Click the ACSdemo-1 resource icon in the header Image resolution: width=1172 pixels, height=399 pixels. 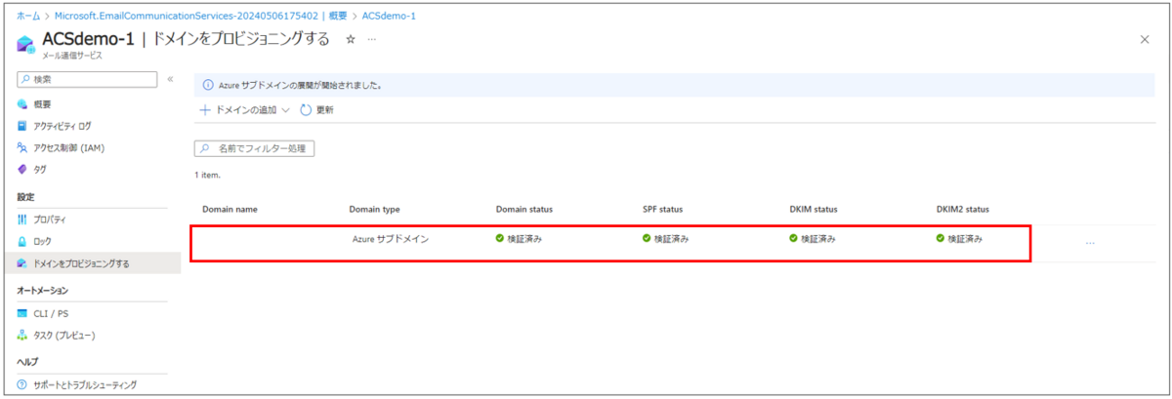(26, 44)
